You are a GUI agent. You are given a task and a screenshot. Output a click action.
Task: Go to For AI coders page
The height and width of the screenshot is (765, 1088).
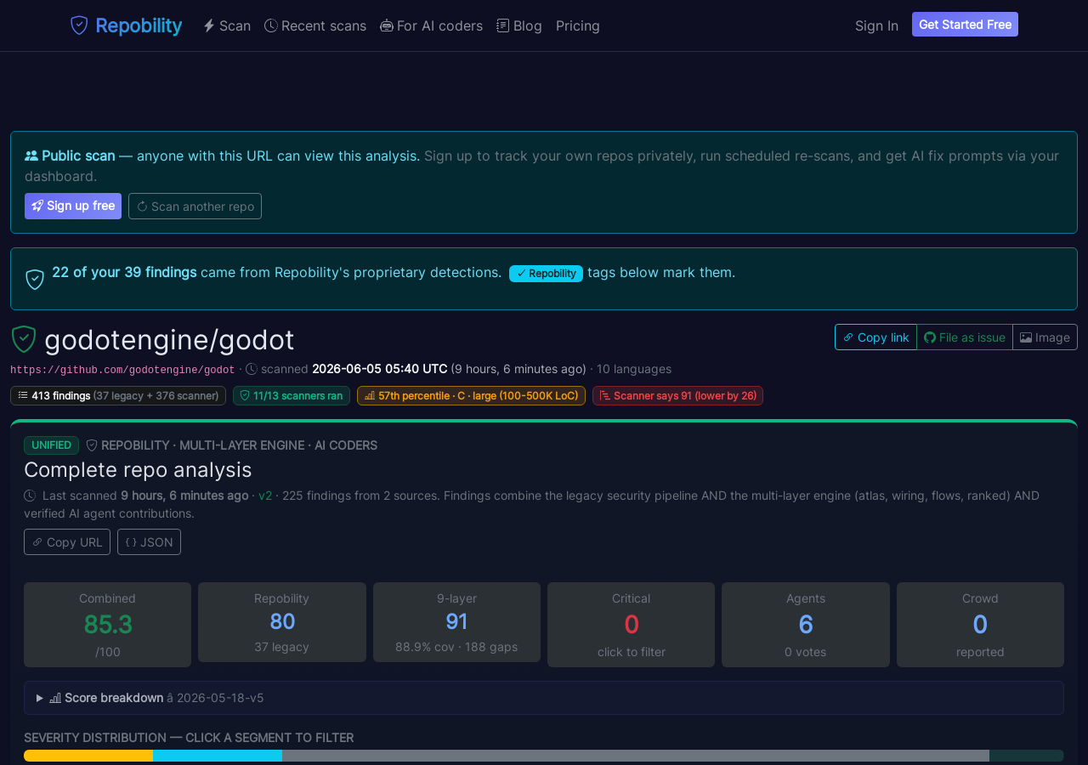click(x=431, y=25)
